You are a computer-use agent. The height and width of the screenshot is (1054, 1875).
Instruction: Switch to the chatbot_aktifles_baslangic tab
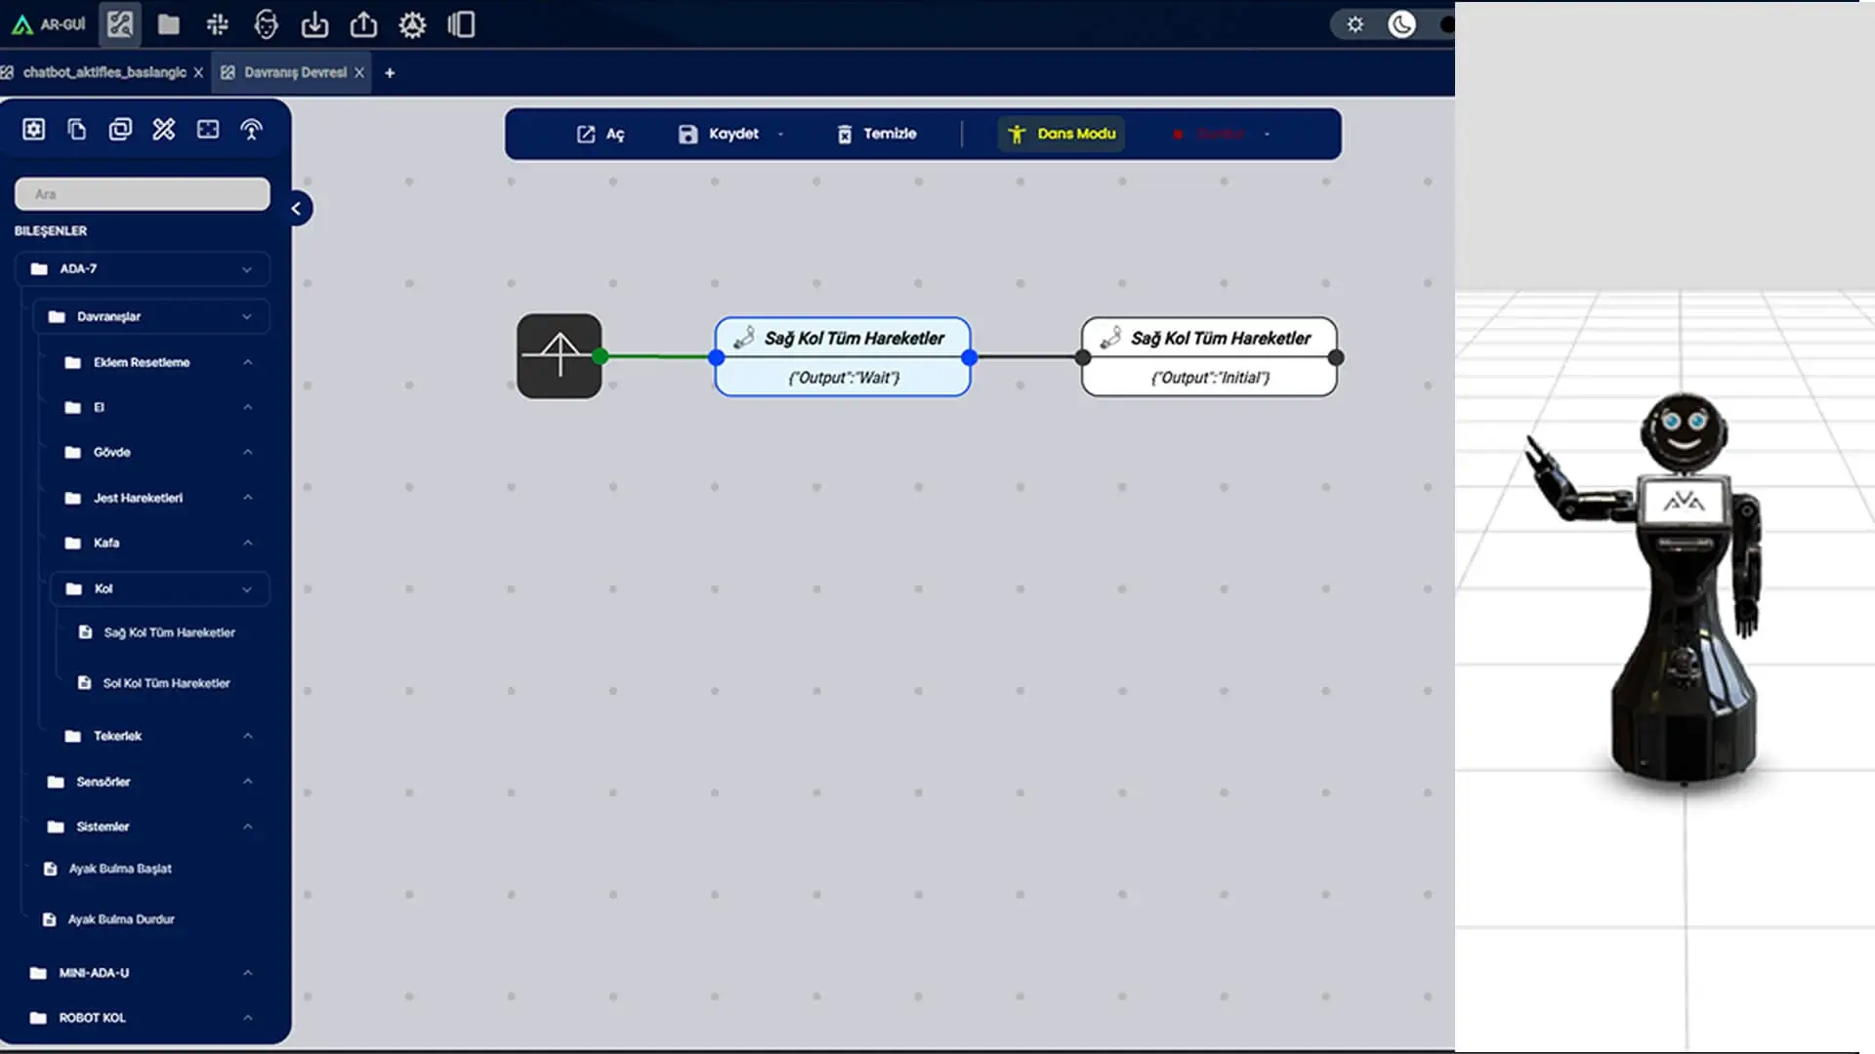point(103,72)
